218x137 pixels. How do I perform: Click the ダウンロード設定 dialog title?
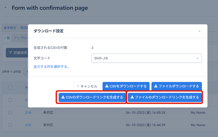click(x=49, y=31)
